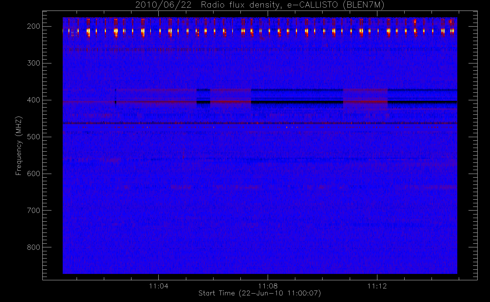490x302 pixels.
Task: Click the 11:04 time tick label
Action: tap(159, 286)
